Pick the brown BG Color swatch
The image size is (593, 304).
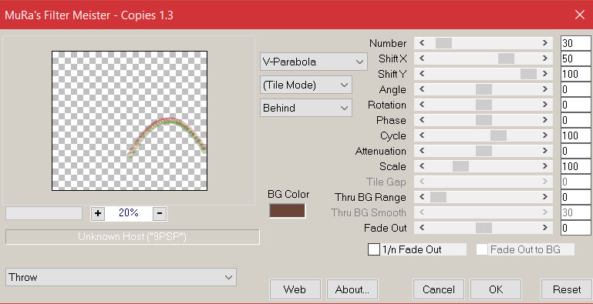click(x=287, y=211)
